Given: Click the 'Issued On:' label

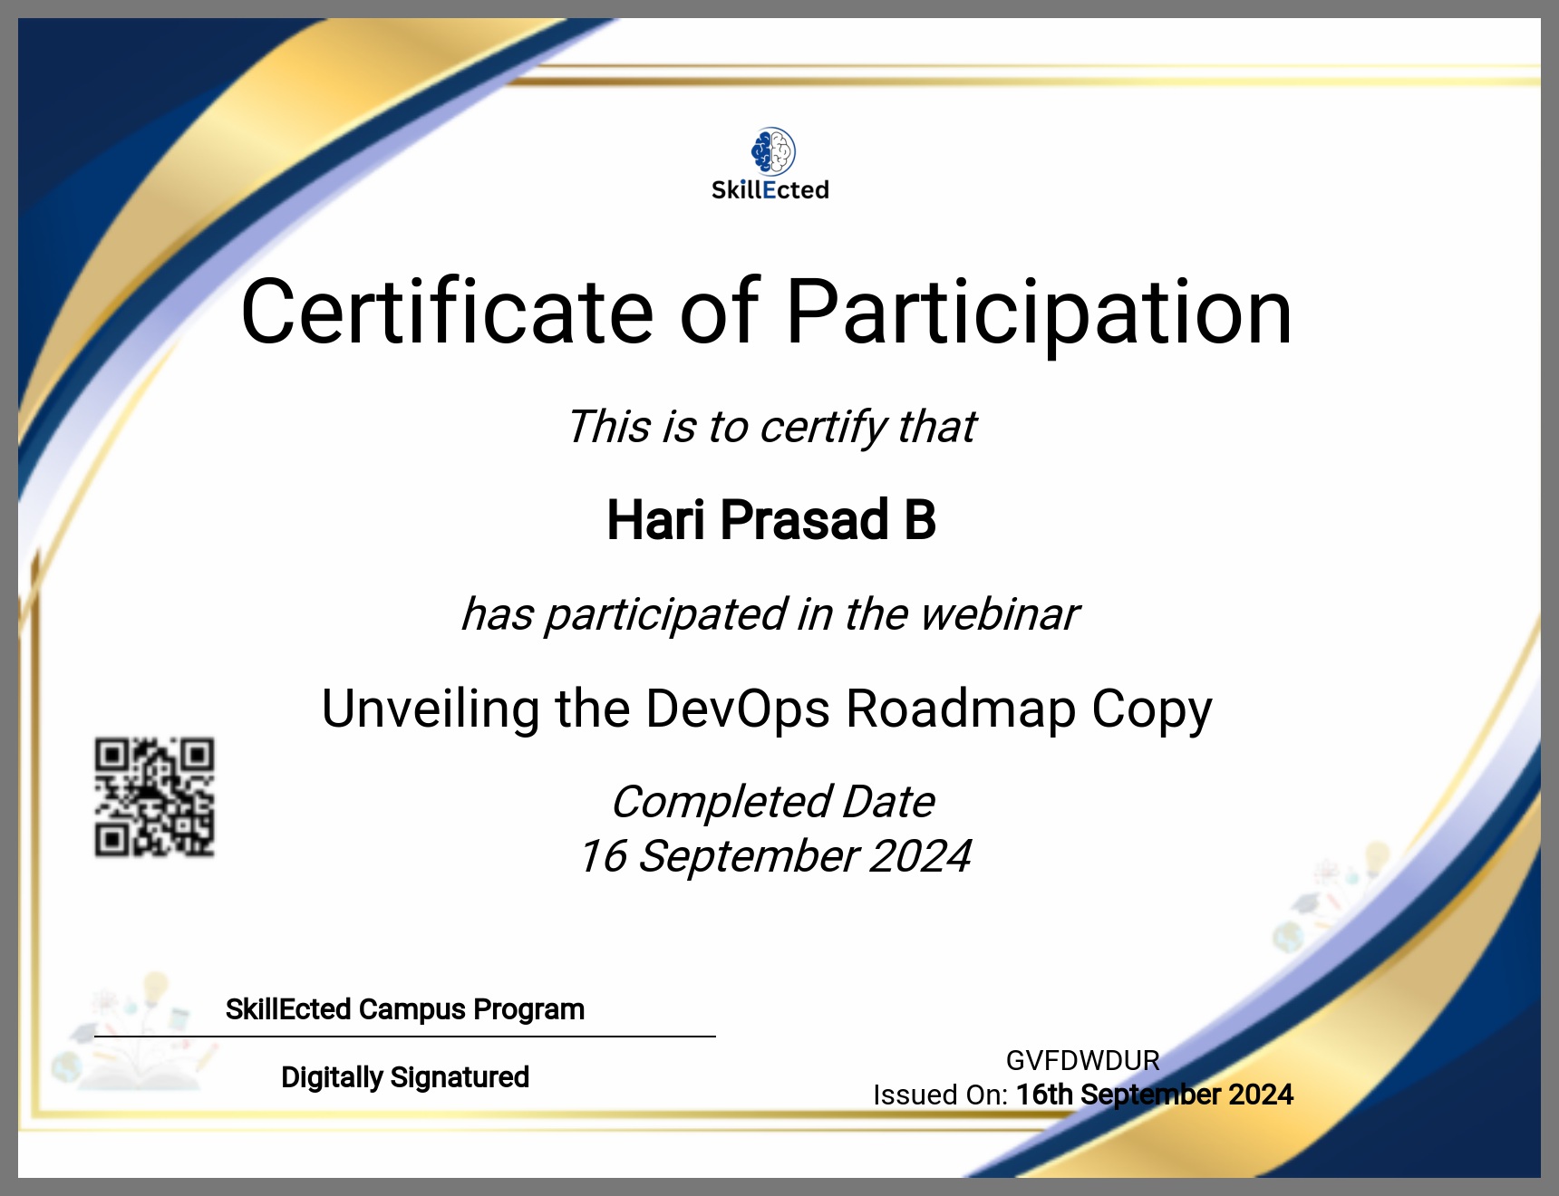Looking at the screenshot, I should [x=940, y=1095].
